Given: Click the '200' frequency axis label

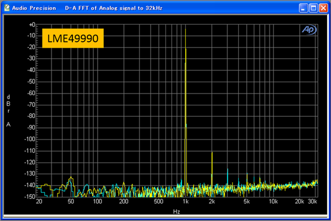Looking at the screenshot, I should (x=124, y=202).
